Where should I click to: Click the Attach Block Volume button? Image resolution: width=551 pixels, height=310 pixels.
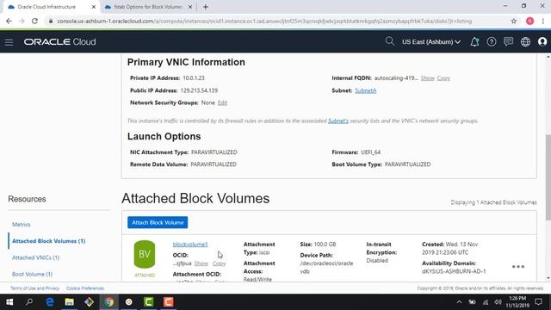(x=158, y=222)
